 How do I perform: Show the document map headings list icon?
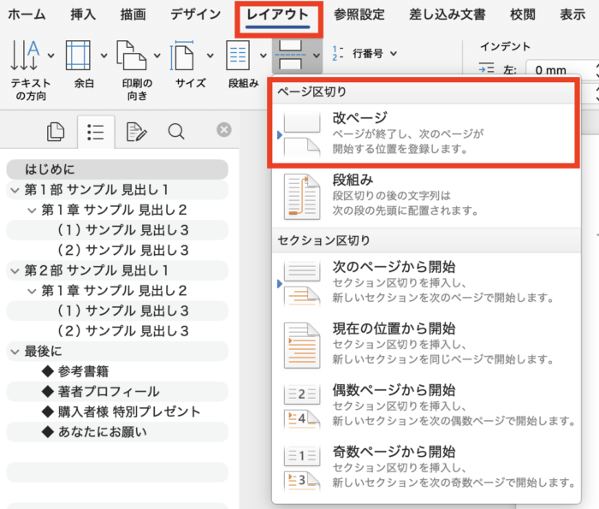coord(96,132)
